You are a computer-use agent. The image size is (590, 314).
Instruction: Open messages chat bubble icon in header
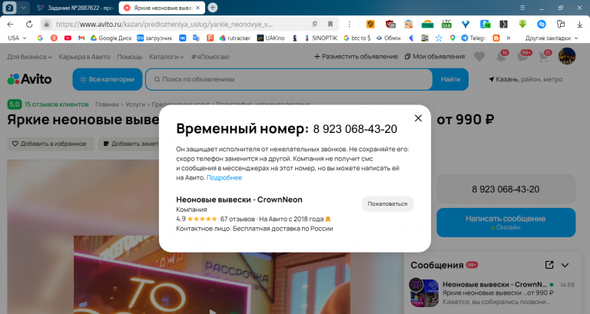point(522,57)
